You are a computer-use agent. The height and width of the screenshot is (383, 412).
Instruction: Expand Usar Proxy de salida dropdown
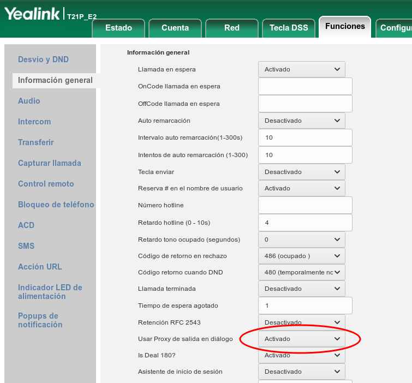point(301,339)
